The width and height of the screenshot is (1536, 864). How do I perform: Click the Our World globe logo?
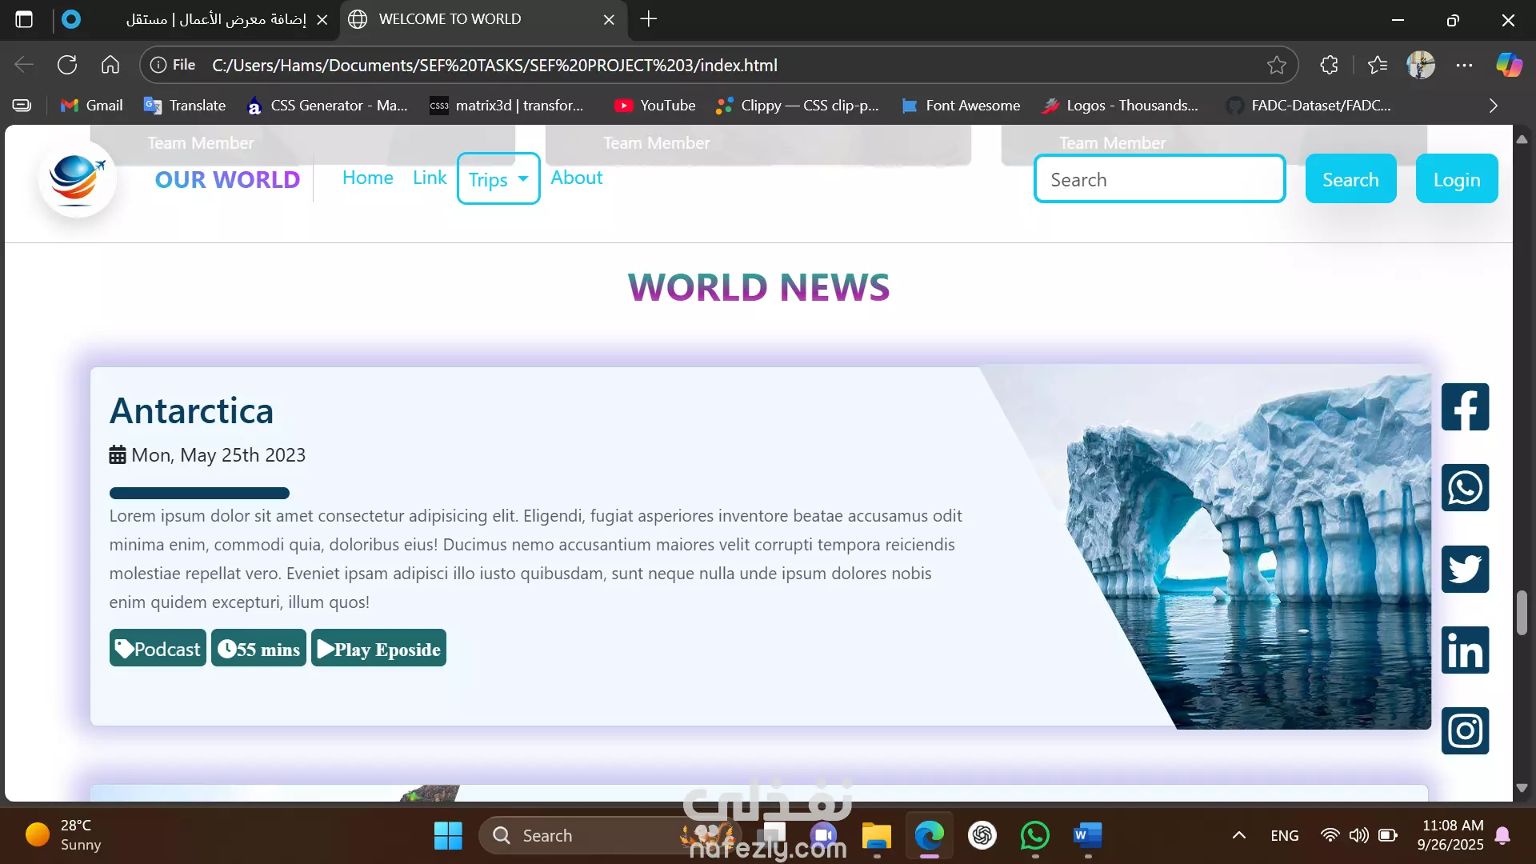click(77, 178)
